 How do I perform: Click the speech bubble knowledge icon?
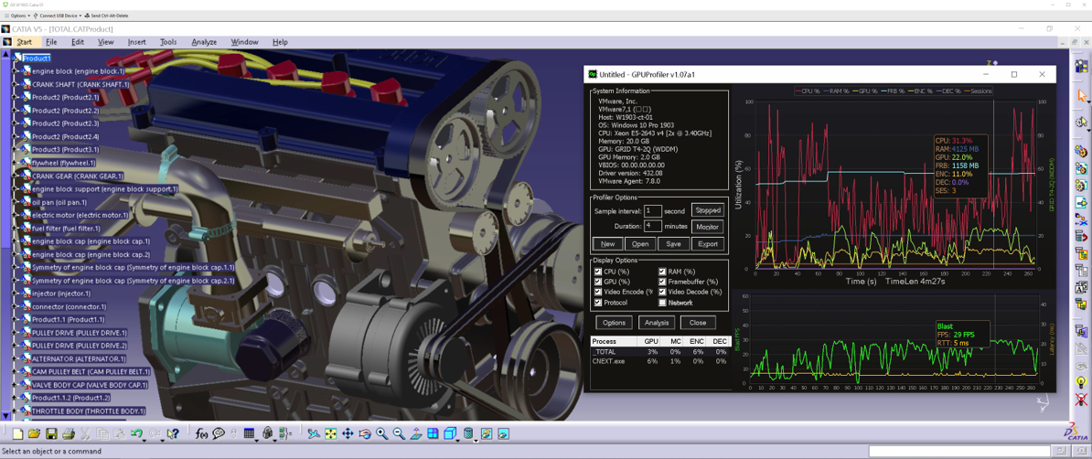(218, 434)
